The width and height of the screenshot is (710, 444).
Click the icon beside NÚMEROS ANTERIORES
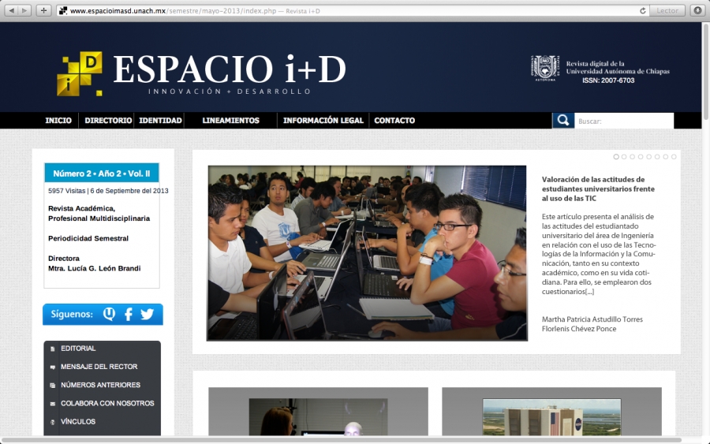pos(53,386)
